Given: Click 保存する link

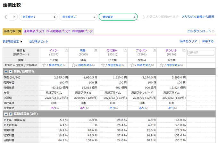Looking at the screenshot, I should (208, 41).
